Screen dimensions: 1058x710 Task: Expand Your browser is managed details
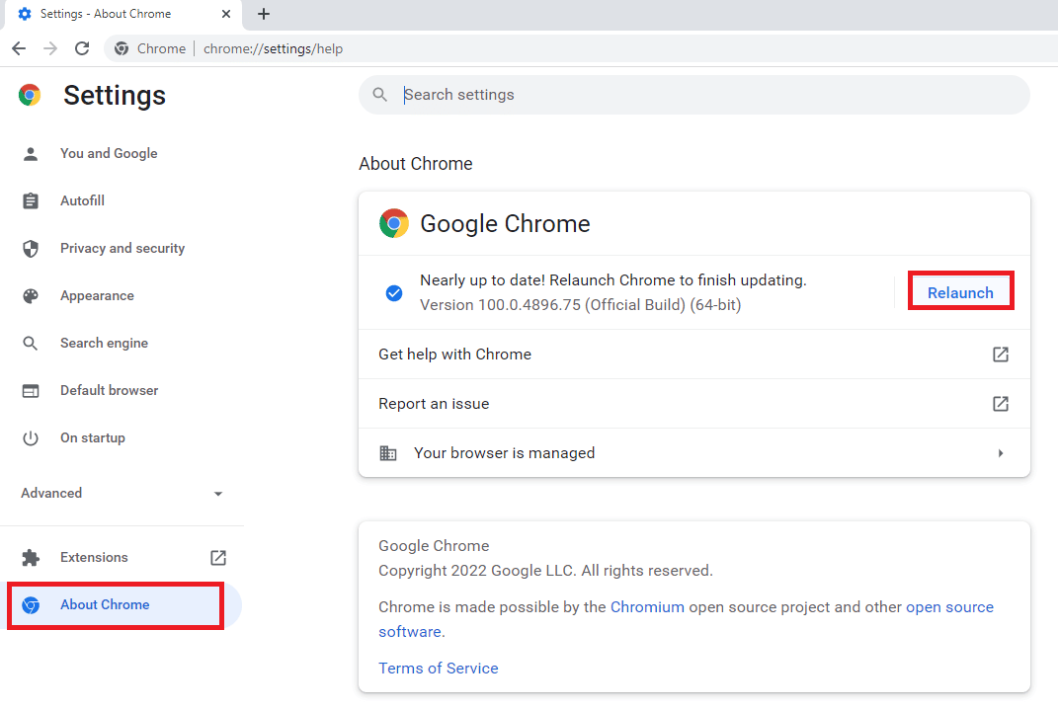[x=1001, y=452]
